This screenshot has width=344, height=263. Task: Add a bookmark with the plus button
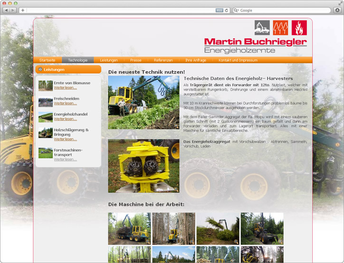[23, 10]
